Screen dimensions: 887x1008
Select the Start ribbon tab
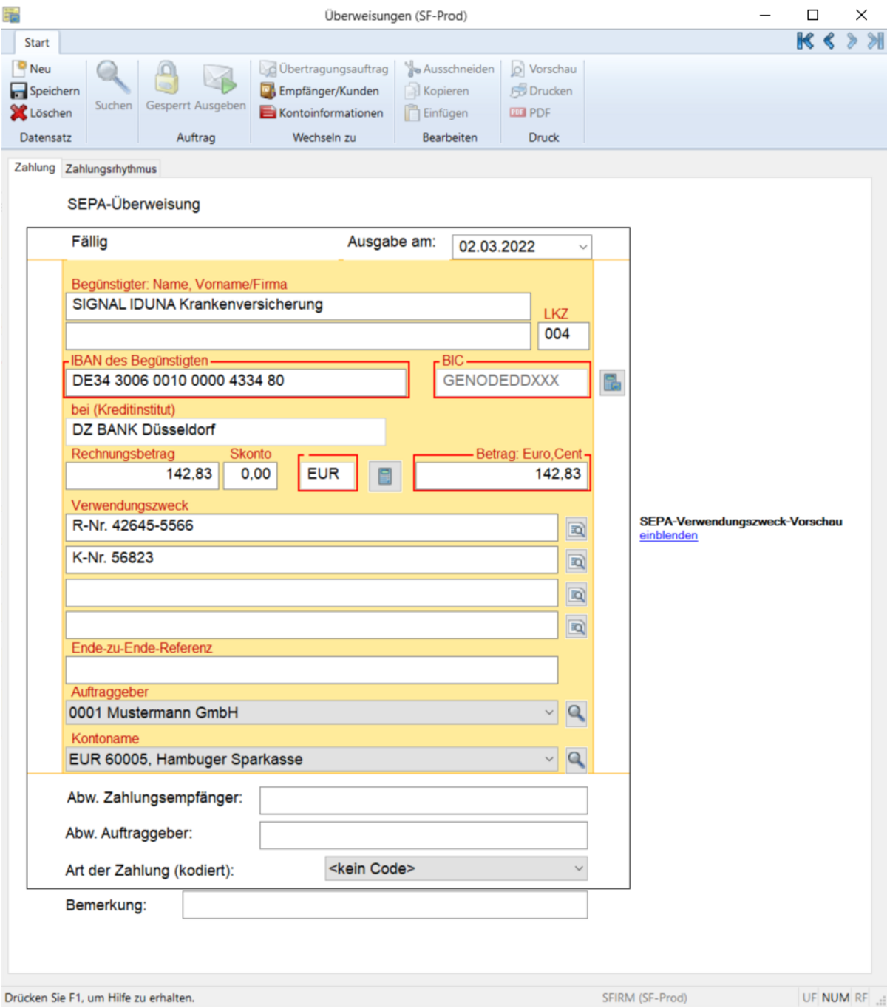coord(36,43)
